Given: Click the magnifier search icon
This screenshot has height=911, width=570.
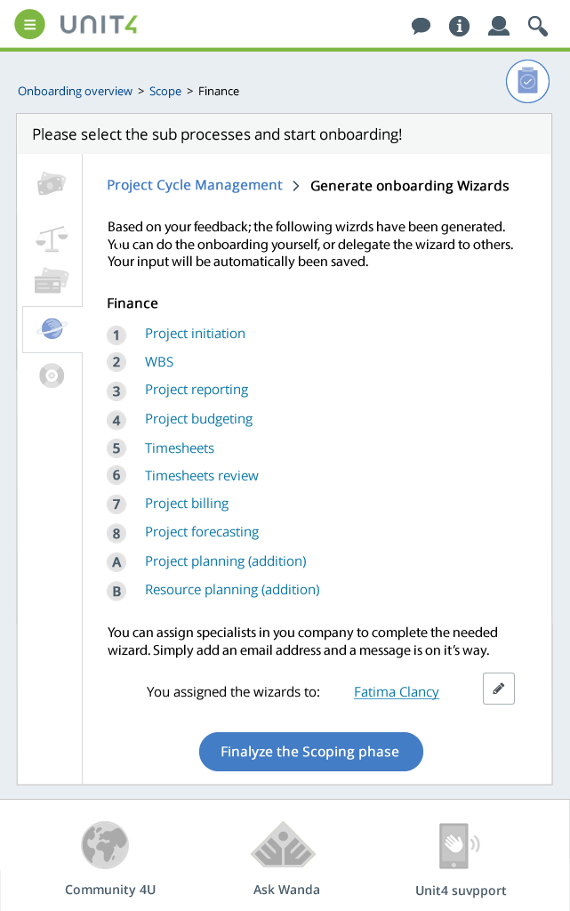Looking at the screenshot, I should pos(537,26).
